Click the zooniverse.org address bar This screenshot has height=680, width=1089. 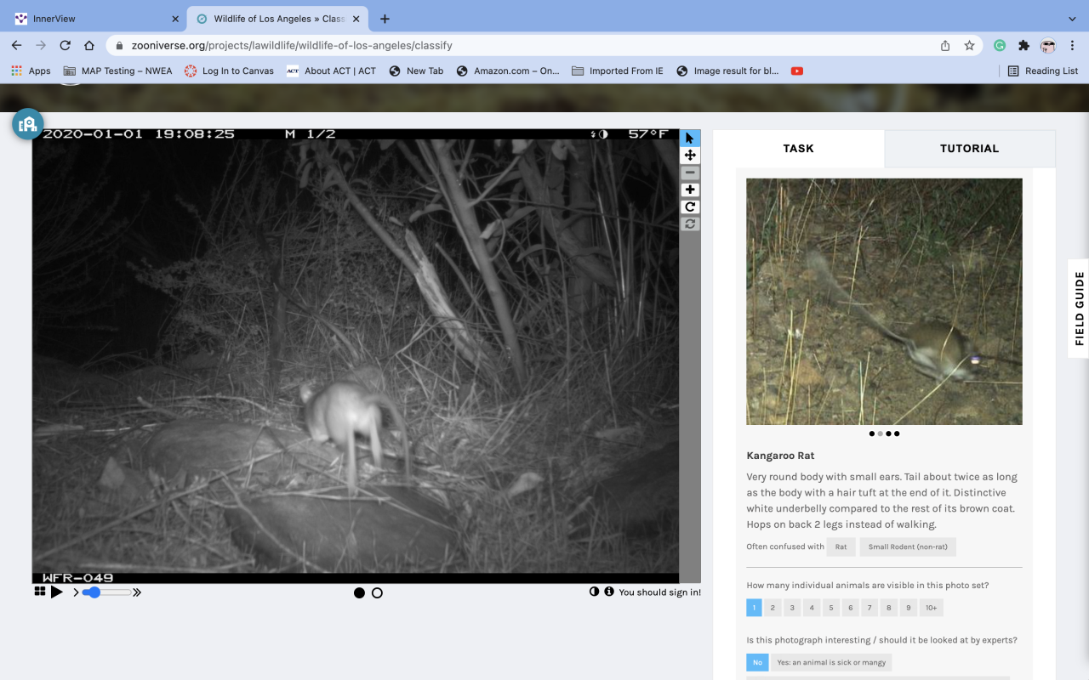(544, 45)
